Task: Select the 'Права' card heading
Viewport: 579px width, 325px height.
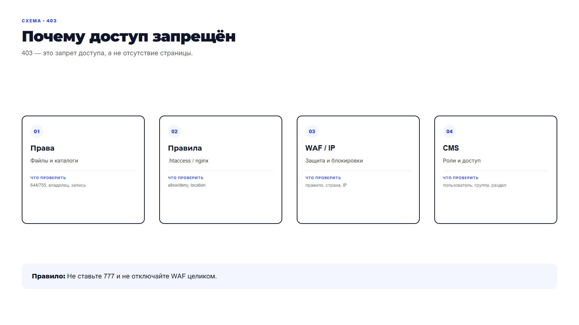Action: (x=42, y=148)
